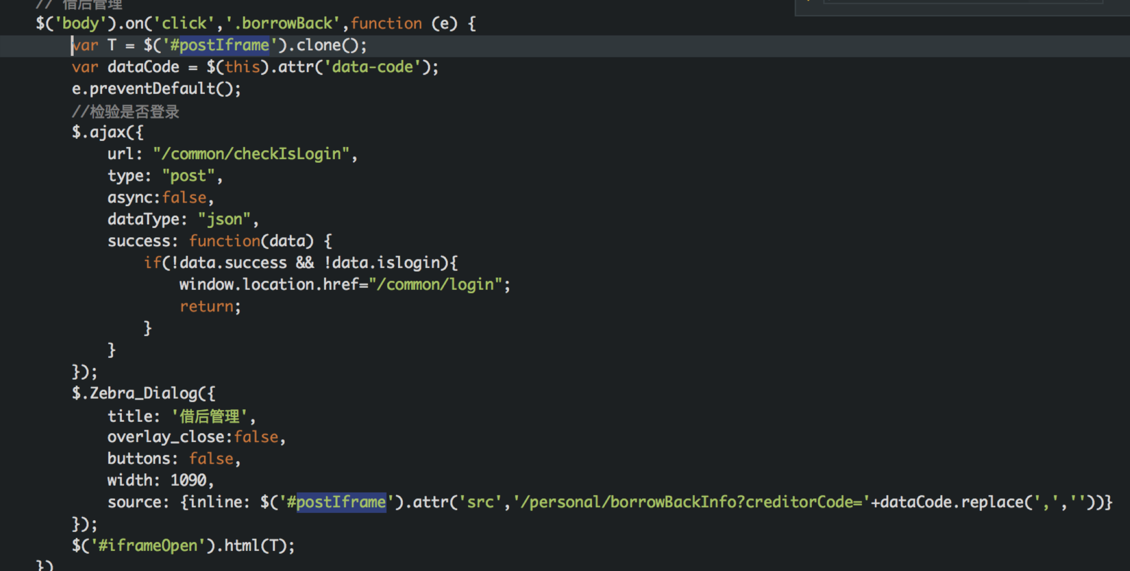The width and height of the screenshot is (1130, 571).
Task: Click the 'data-code' attribute string
Action: pyautogui.click(x=372, y=67)
